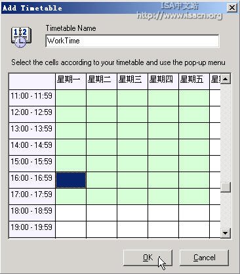The image size is (240, 274).
Task: Click the Timetable Name input field
Action: [x=132, y=41]
